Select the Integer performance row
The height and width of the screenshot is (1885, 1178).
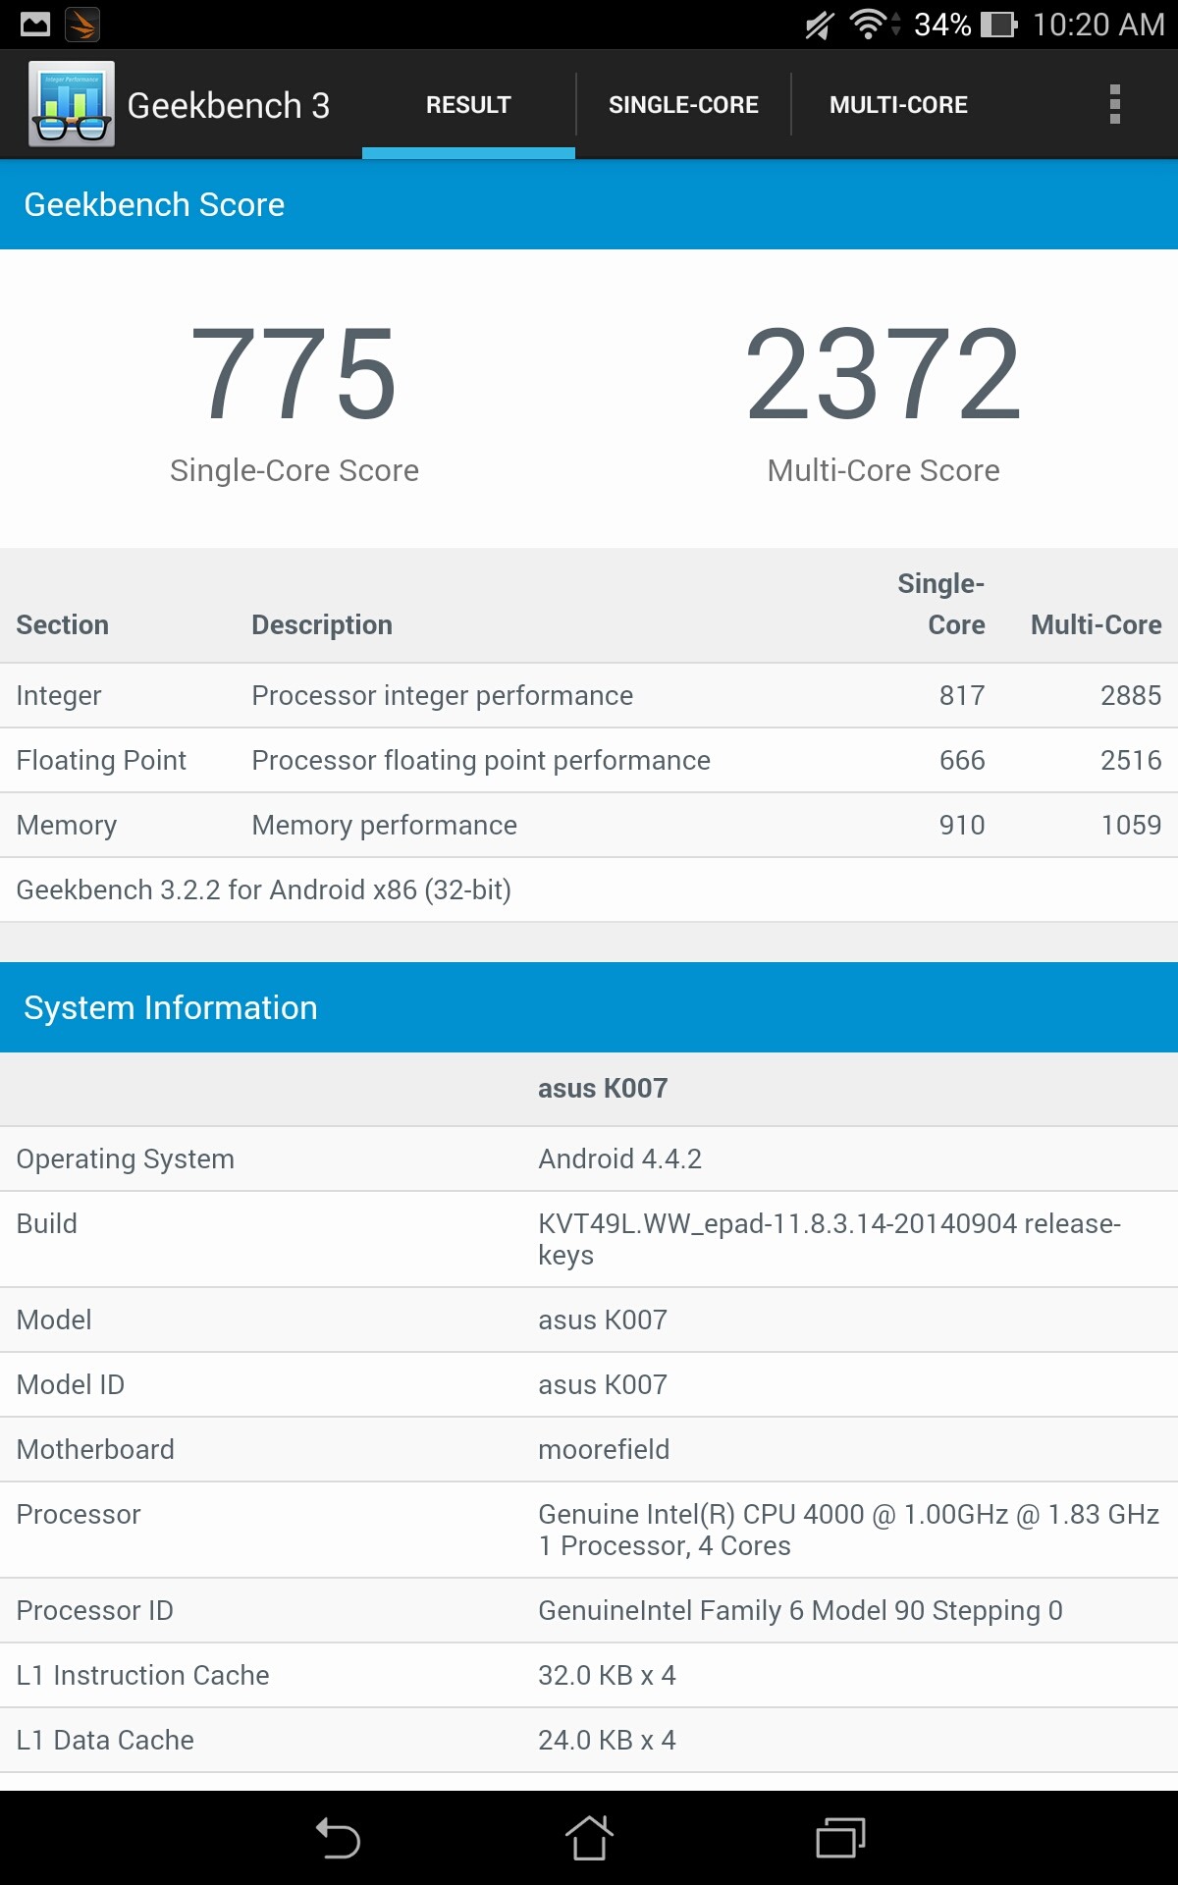click(589, 696)
